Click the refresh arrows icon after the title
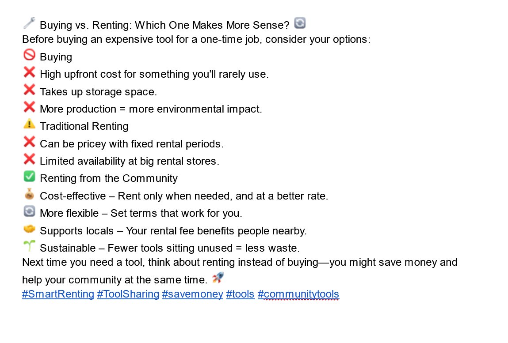This screenshot has width=508, height=343. pos(300,23)
